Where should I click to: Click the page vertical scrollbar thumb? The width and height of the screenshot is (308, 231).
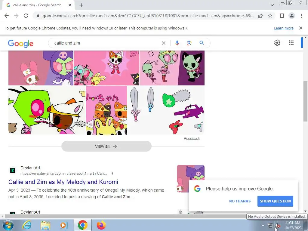(x=305, y=102)
